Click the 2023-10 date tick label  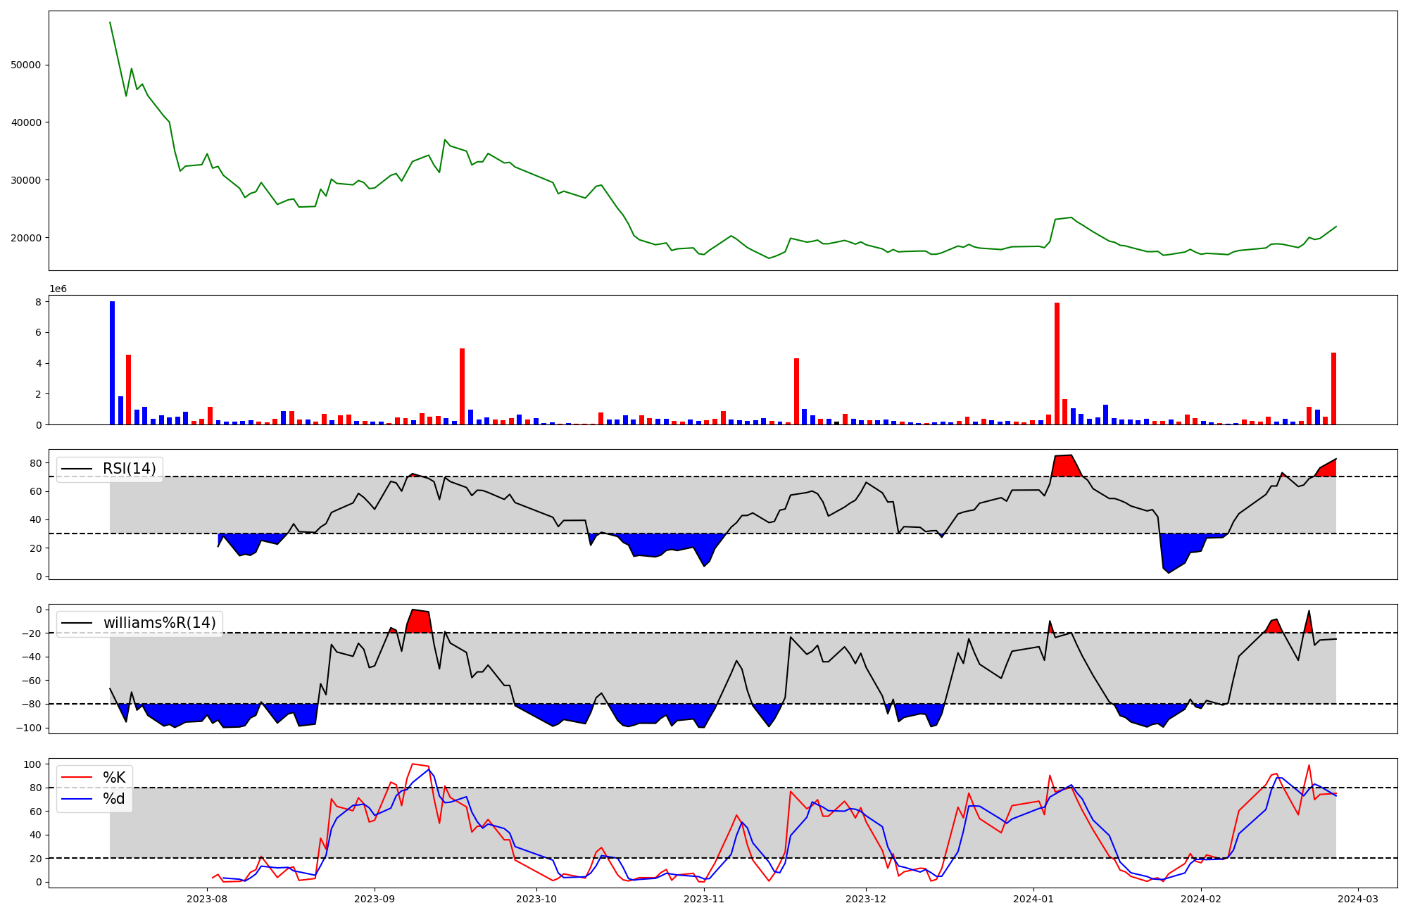point(536,898)
